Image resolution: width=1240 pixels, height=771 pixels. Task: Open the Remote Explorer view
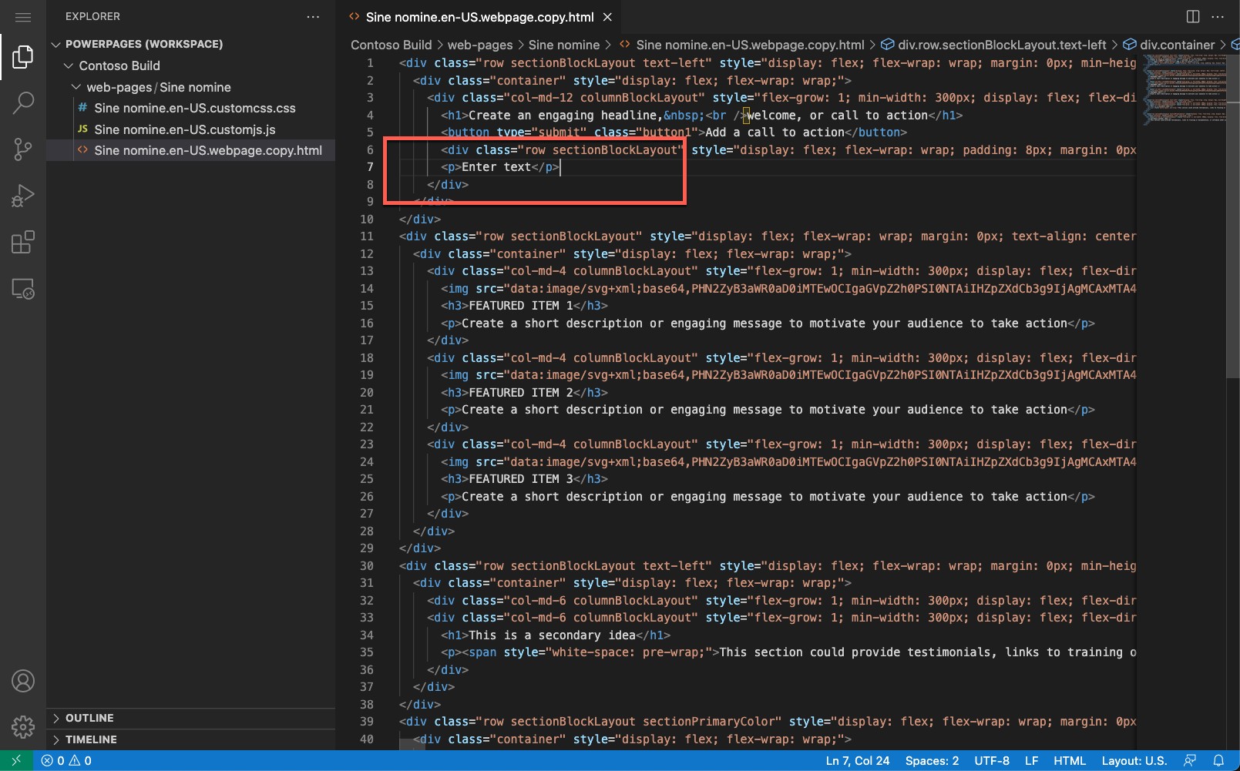(23, 288)
